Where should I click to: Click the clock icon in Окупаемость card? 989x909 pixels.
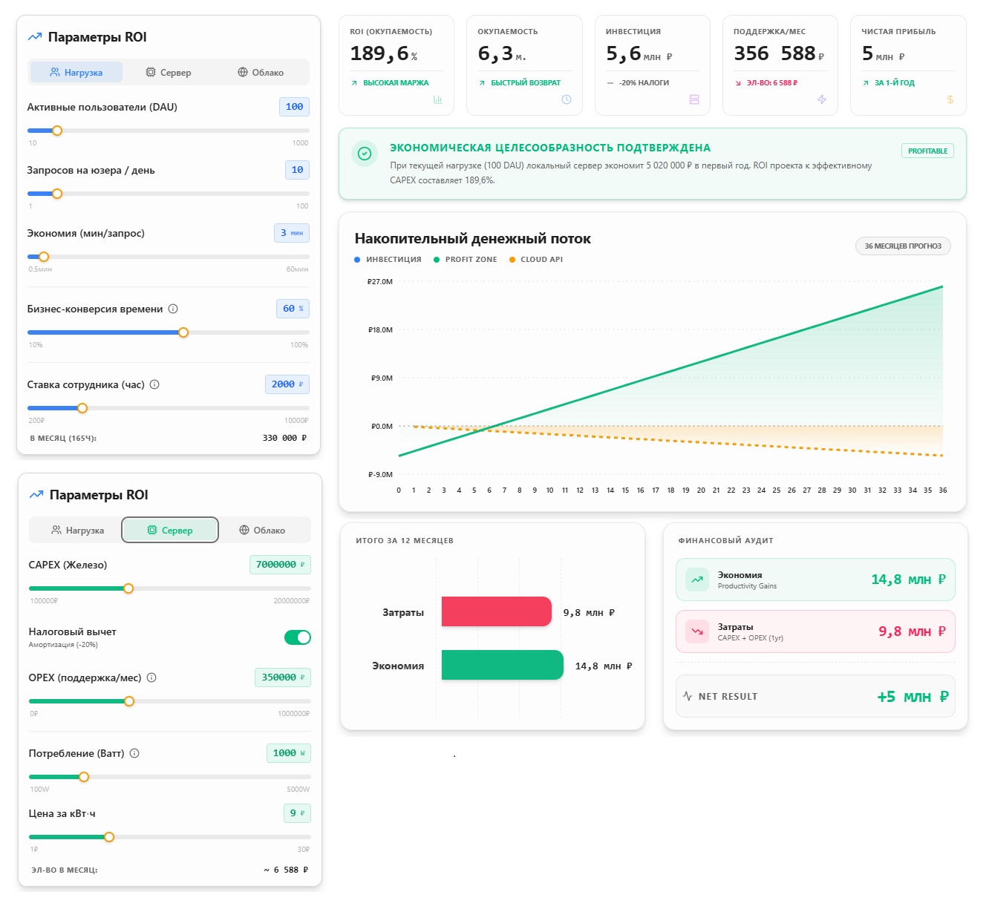567,99
